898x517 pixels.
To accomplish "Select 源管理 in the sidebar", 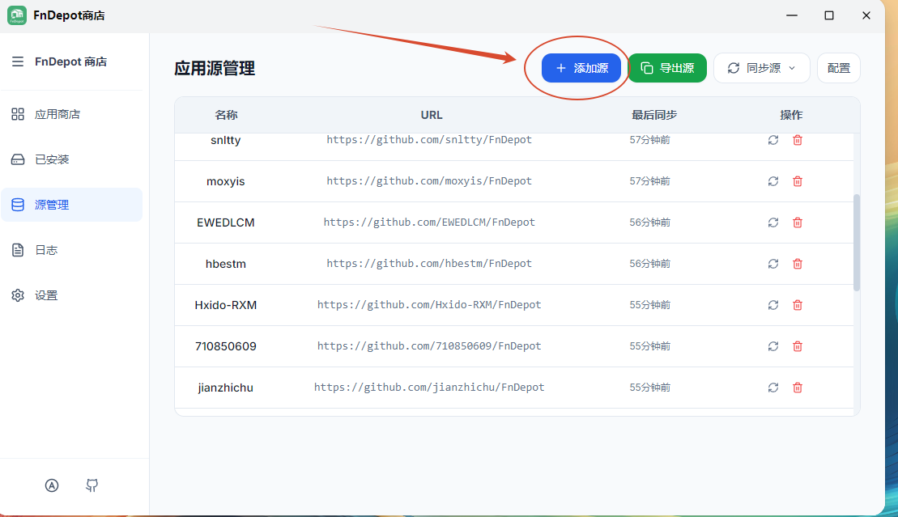I will [x=71, y=205].
